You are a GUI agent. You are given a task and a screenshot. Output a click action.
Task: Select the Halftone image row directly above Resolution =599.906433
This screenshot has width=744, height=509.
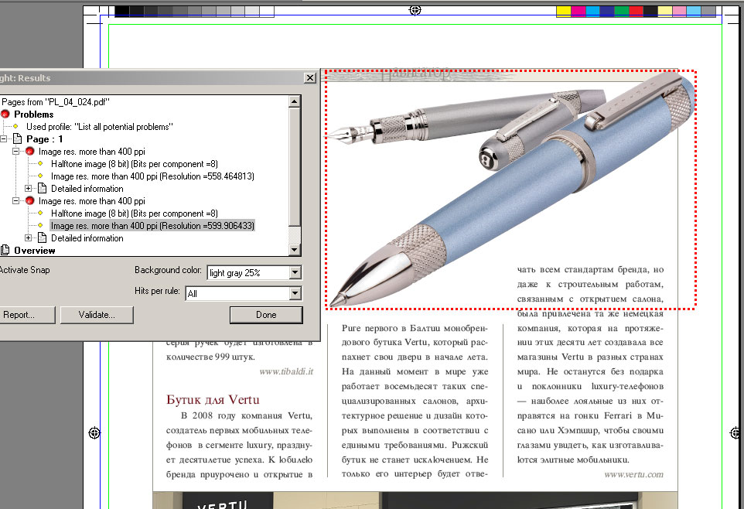click(135, 214)
